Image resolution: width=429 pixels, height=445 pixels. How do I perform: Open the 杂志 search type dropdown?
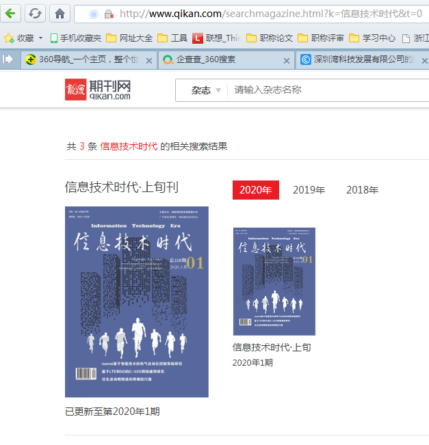[x=206, y=90]
